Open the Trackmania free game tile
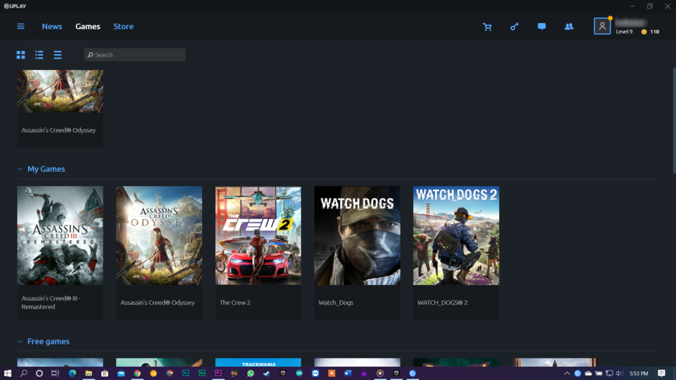This screenshot has width=676, height=380. point(258,362)
